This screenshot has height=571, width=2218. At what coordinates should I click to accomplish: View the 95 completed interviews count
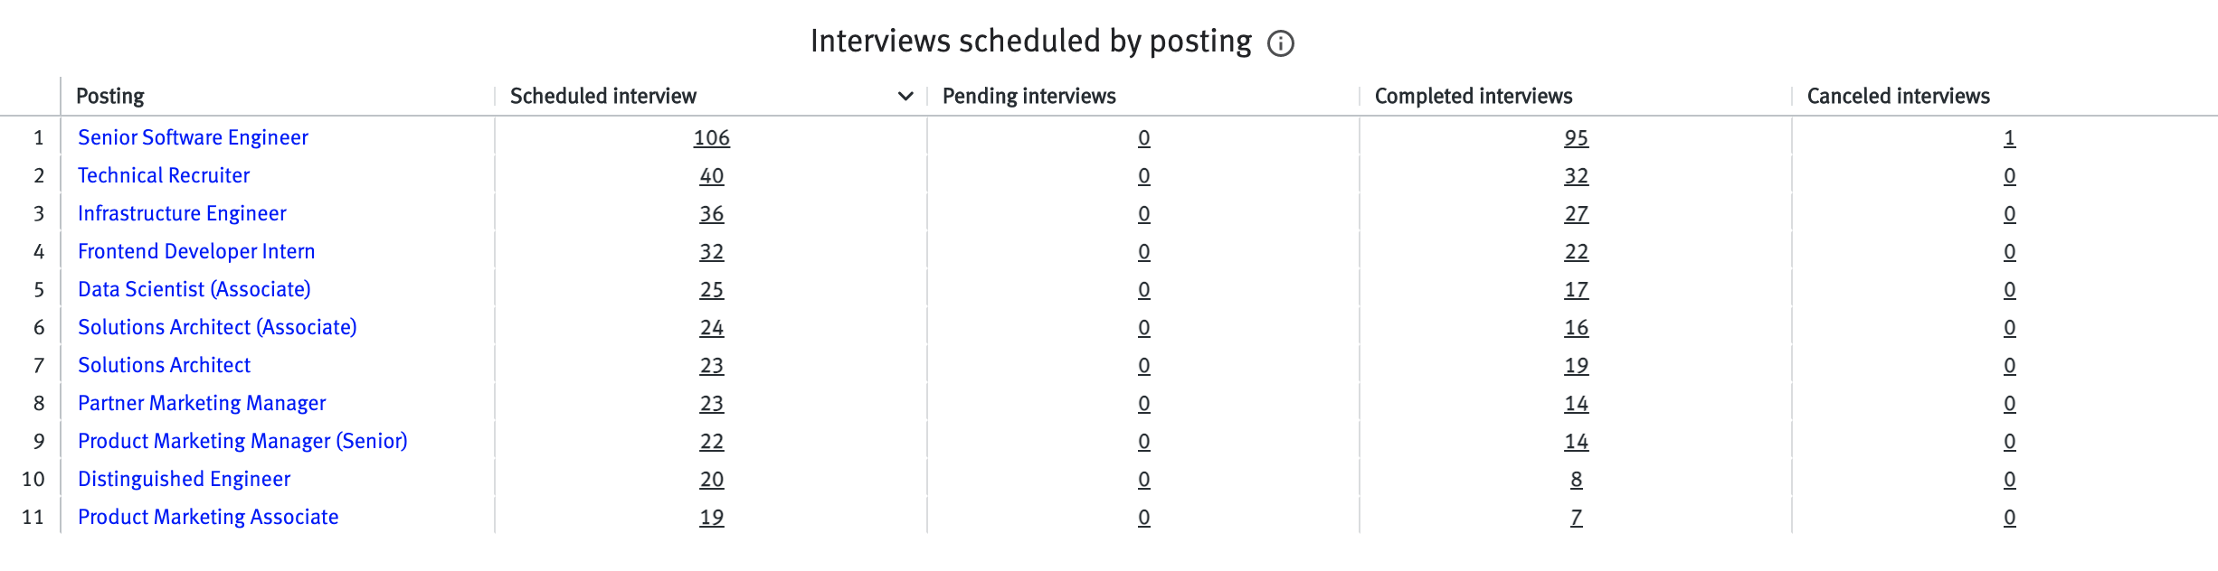(x=1575, y=137)
